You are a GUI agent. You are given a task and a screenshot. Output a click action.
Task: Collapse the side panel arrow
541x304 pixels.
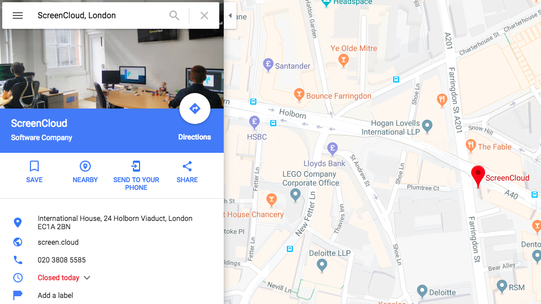(x=230, y=16)
